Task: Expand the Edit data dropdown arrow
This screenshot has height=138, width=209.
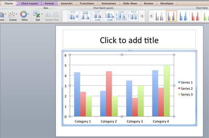Action: (x=42, y=14)
